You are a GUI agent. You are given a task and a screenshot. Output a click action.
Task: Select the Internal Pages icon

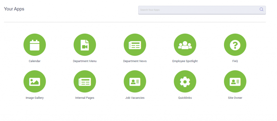click(x=85, y=81)
